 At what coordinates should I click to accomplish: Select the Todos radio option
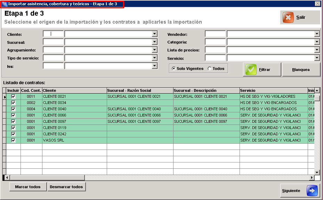click(210, 69)
